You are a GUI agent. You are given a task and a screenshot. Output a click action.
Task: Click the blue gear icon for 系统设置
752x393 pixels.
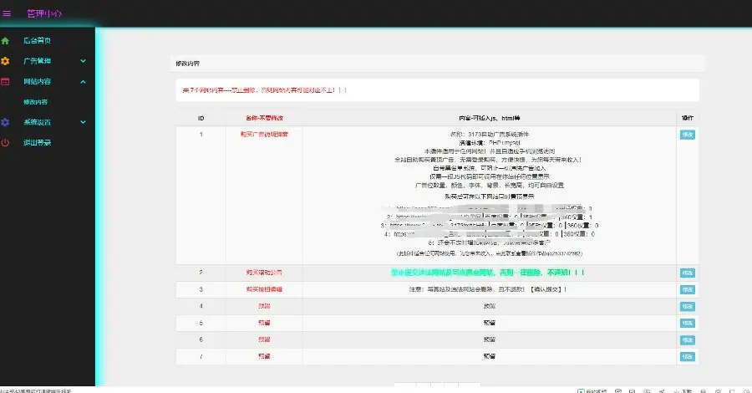5,122
